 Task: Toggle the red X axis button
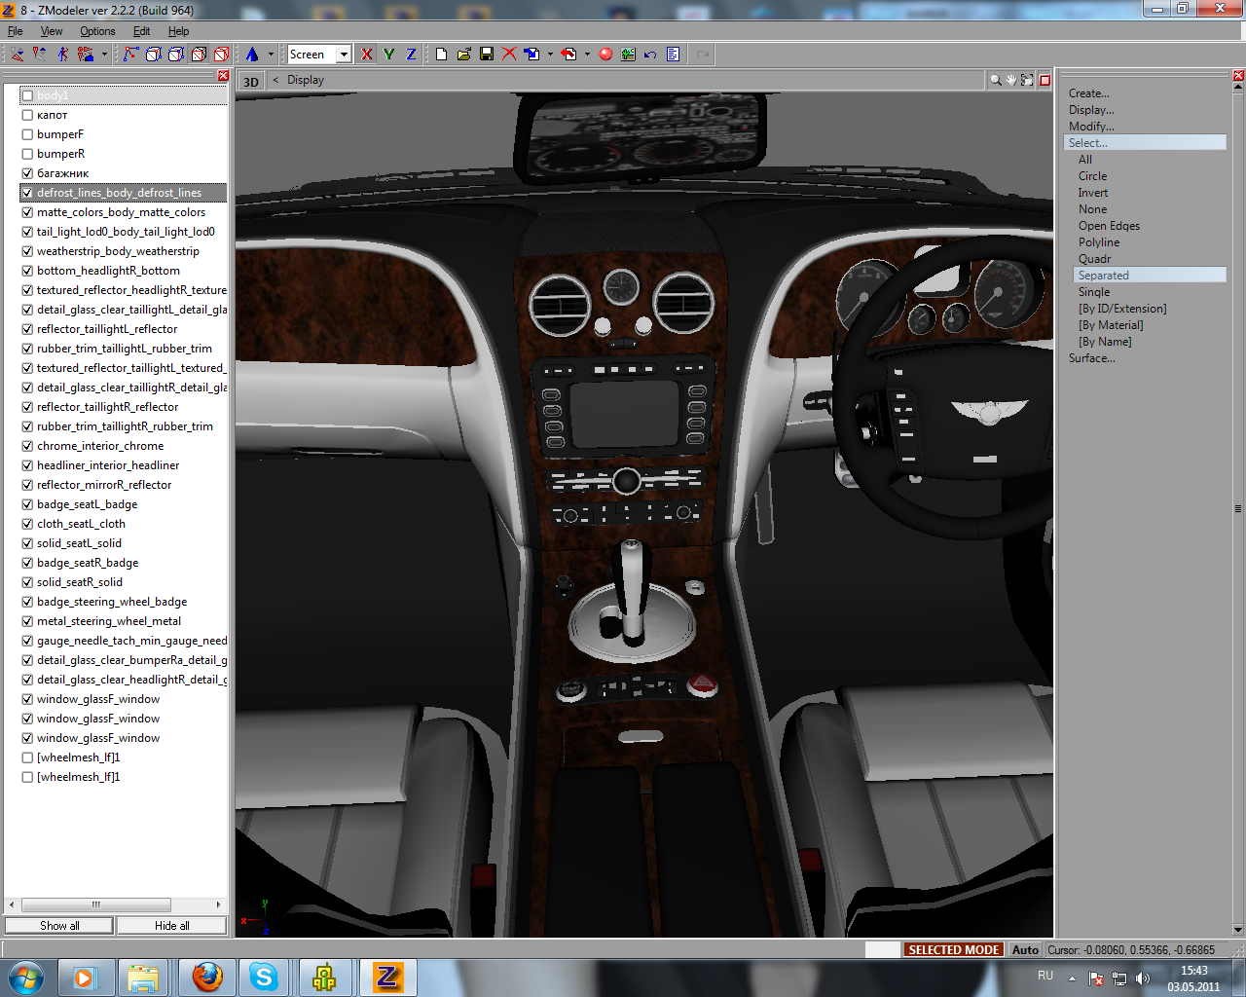tap(366, 55)
